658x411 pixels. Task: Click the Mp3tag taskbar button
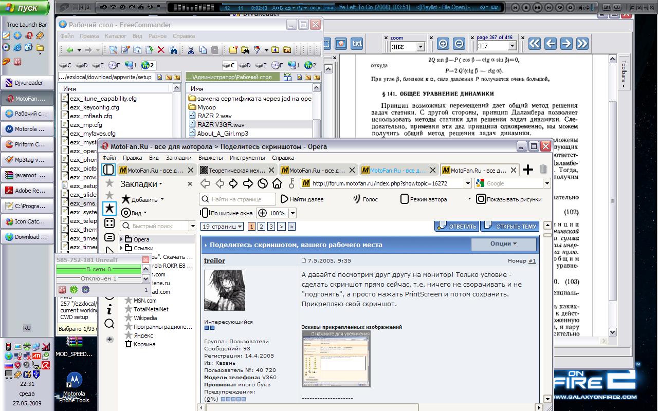(27, 159)
